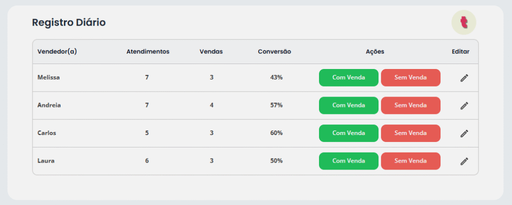Register a sale for Melissa with Com Venda

[348, 77]
